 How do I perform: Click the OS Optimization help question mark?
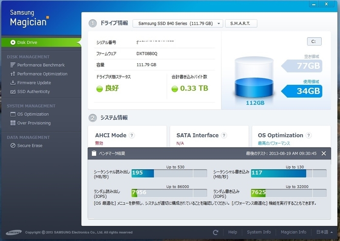click(309, 135)
